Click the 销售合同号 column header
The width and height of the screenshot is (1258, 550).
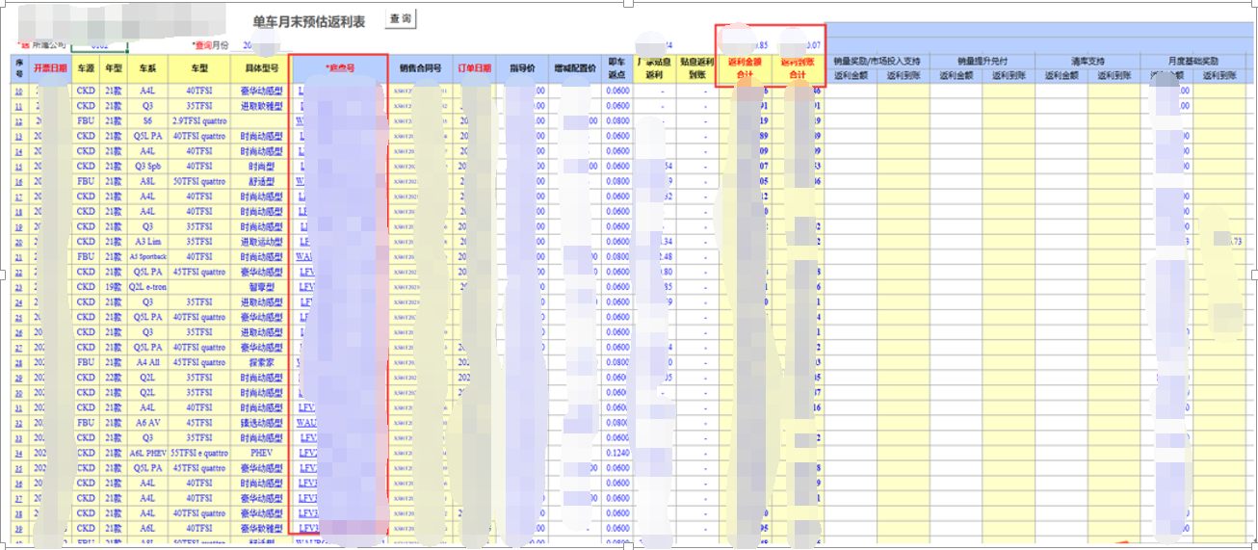tap(421, 68)
